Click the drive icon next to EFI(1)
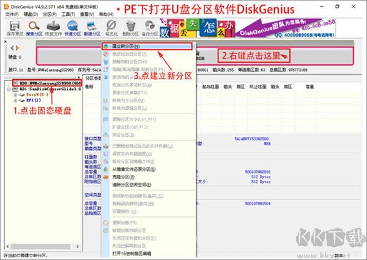367x260 pixels. pyautogui.click(x=22, y=101)
